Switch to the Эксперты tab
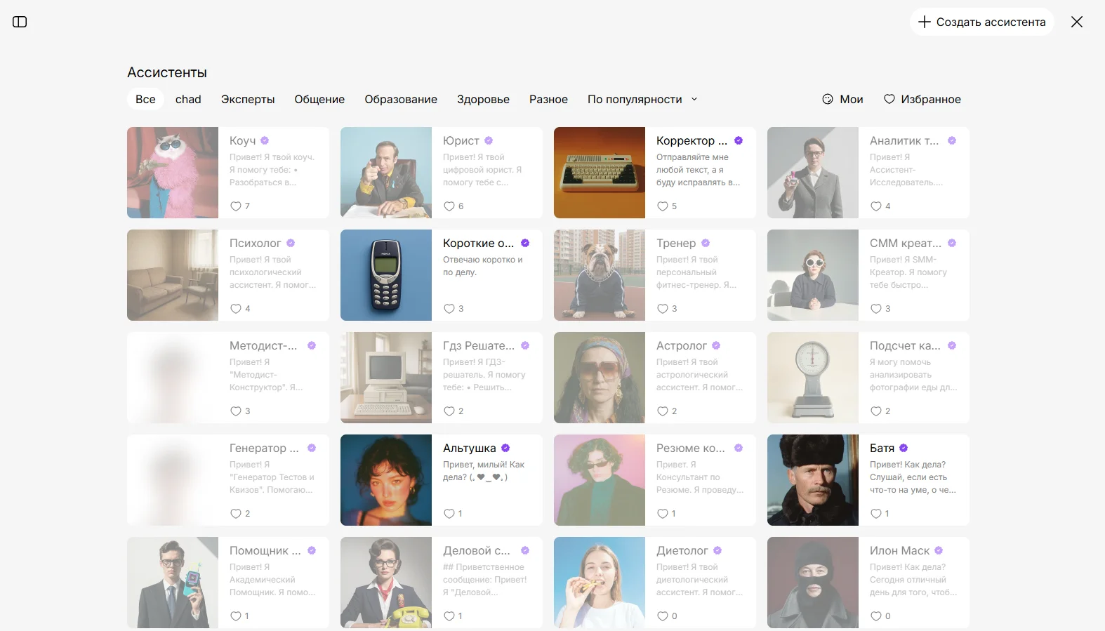1105x631 pixels. (248, 99)
